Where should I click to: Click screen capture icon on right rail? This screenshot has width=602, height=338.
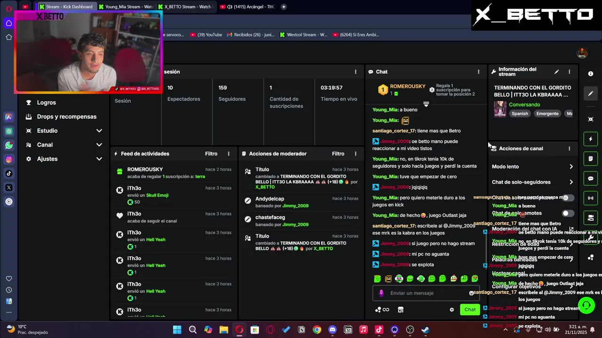pos(591,119)
